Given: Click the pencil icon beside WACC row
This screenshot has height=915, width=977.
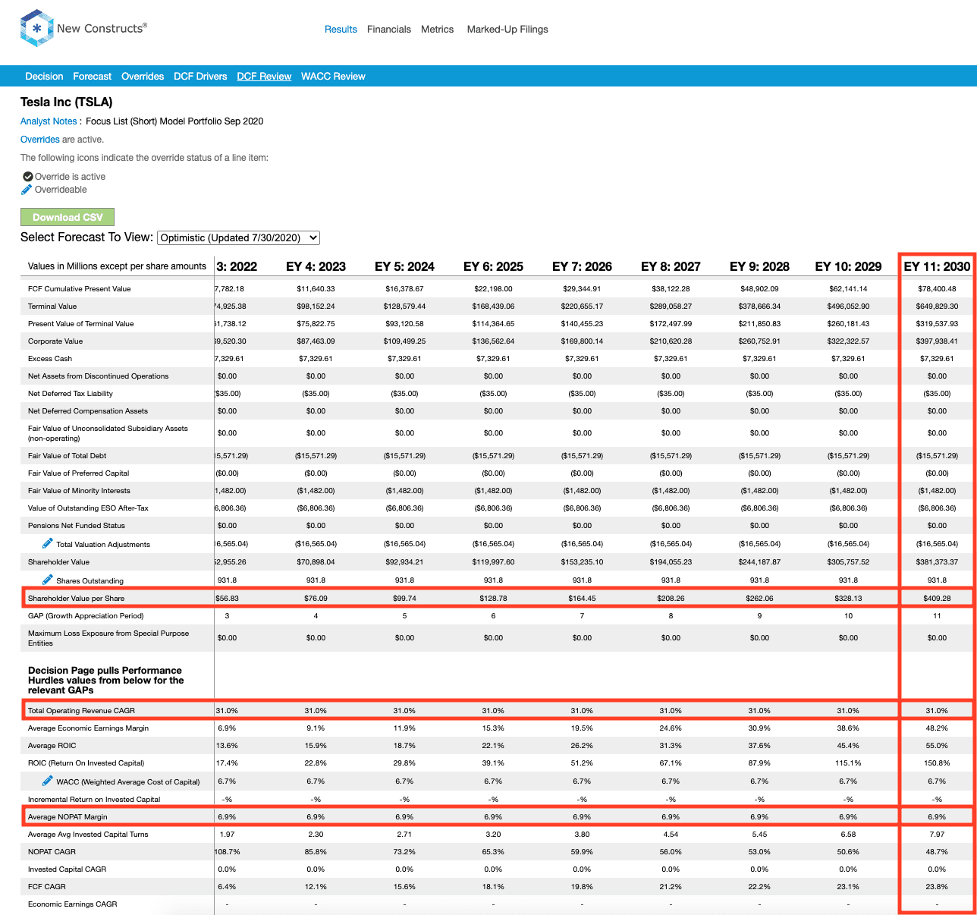Looking at the screenshot, I should tap(47, 781).
